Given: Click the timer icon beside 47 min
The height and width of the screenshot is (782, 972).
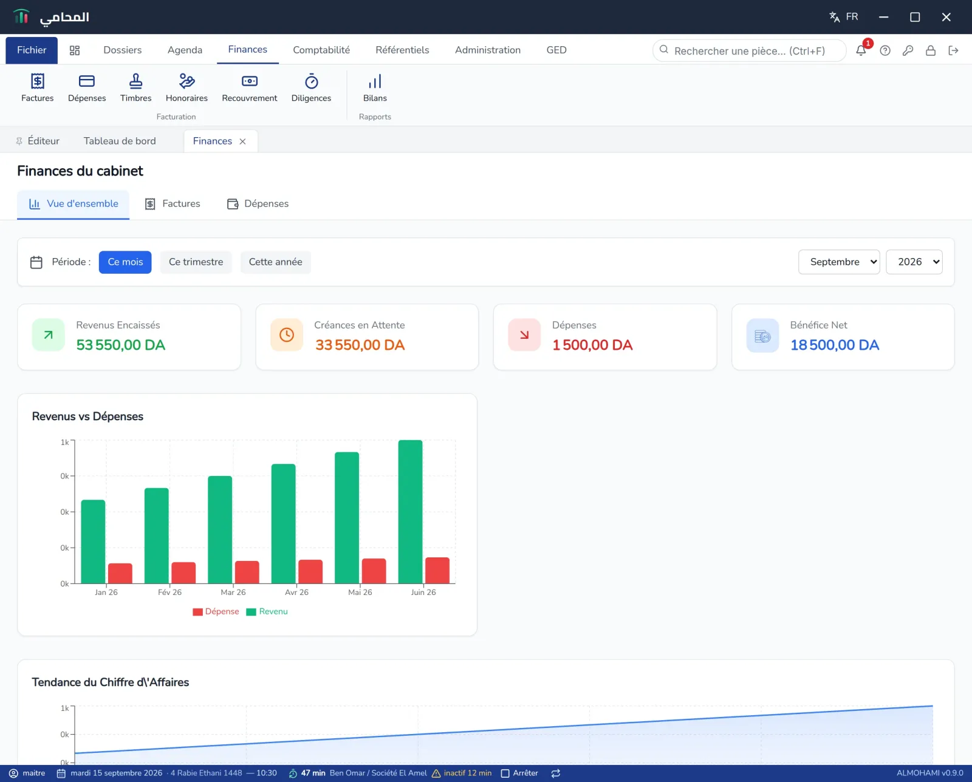Looking at the screenshot, I should click(293, 773).
